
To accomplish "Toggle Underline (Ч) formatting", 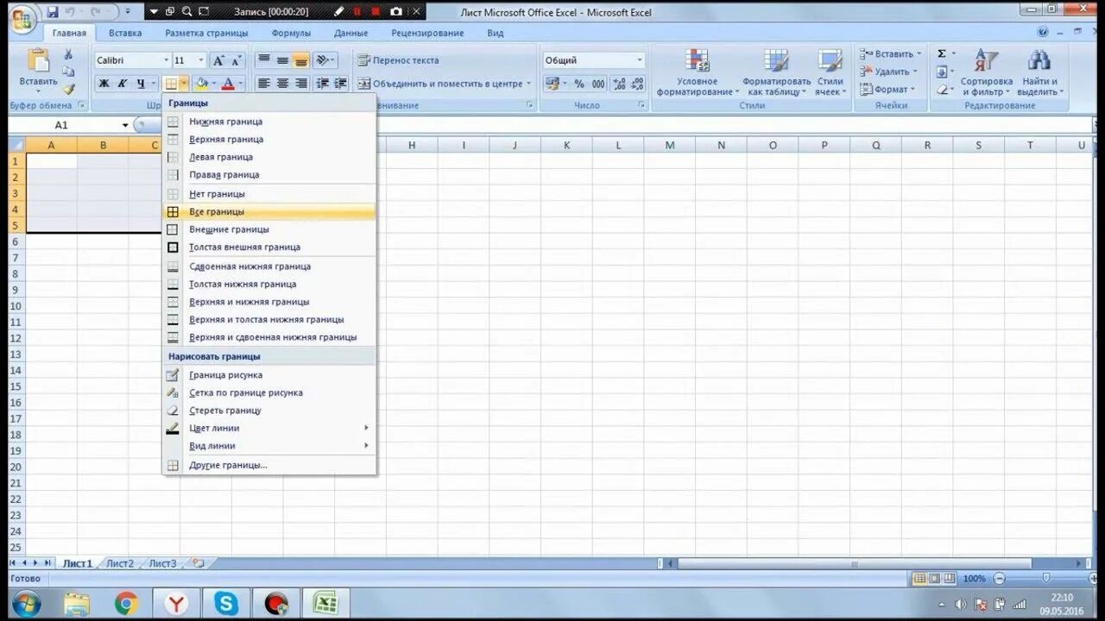I will pyautogui.click(x=141, y=84).
